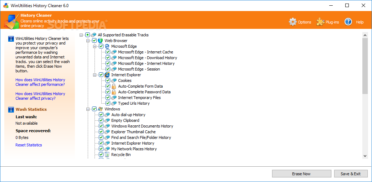Image resolution: width=372 pixels, height=182 pixels.
Task: Click eraser icon beside Auto dial-up History
Action: 107,114
